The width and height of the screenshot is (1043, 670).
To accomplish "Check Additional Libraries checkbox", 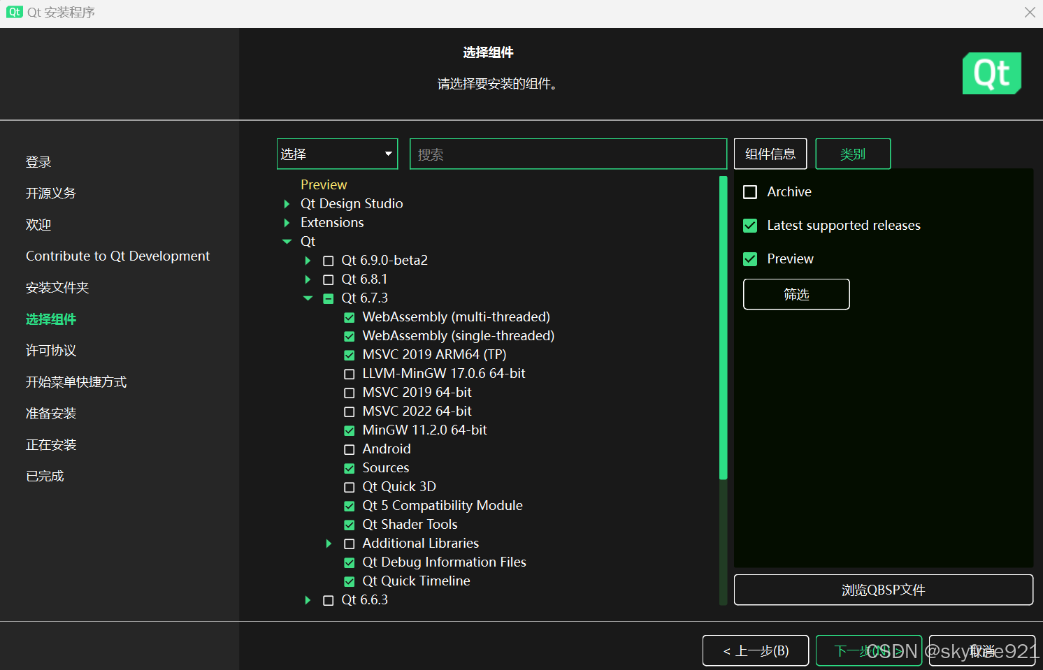I will [350, 544].
